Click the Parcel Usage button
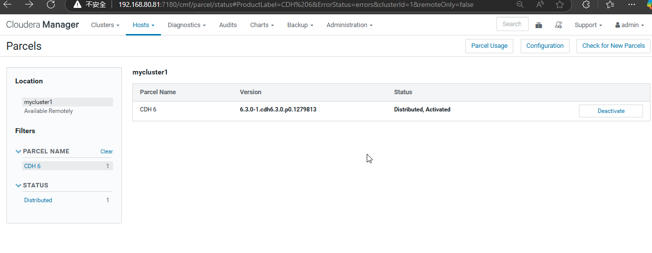The image size is (652, 253). click(489, 46)
